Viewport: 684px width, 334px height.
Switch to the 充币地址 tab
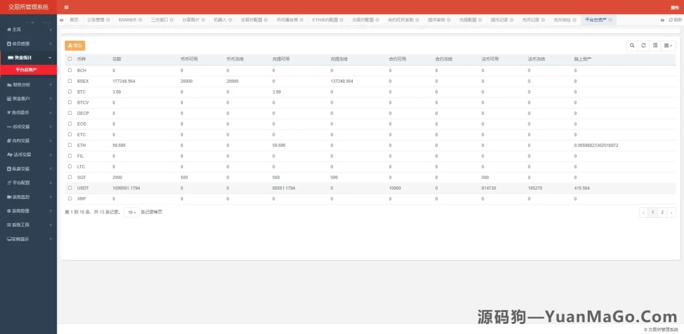(562, 20)
